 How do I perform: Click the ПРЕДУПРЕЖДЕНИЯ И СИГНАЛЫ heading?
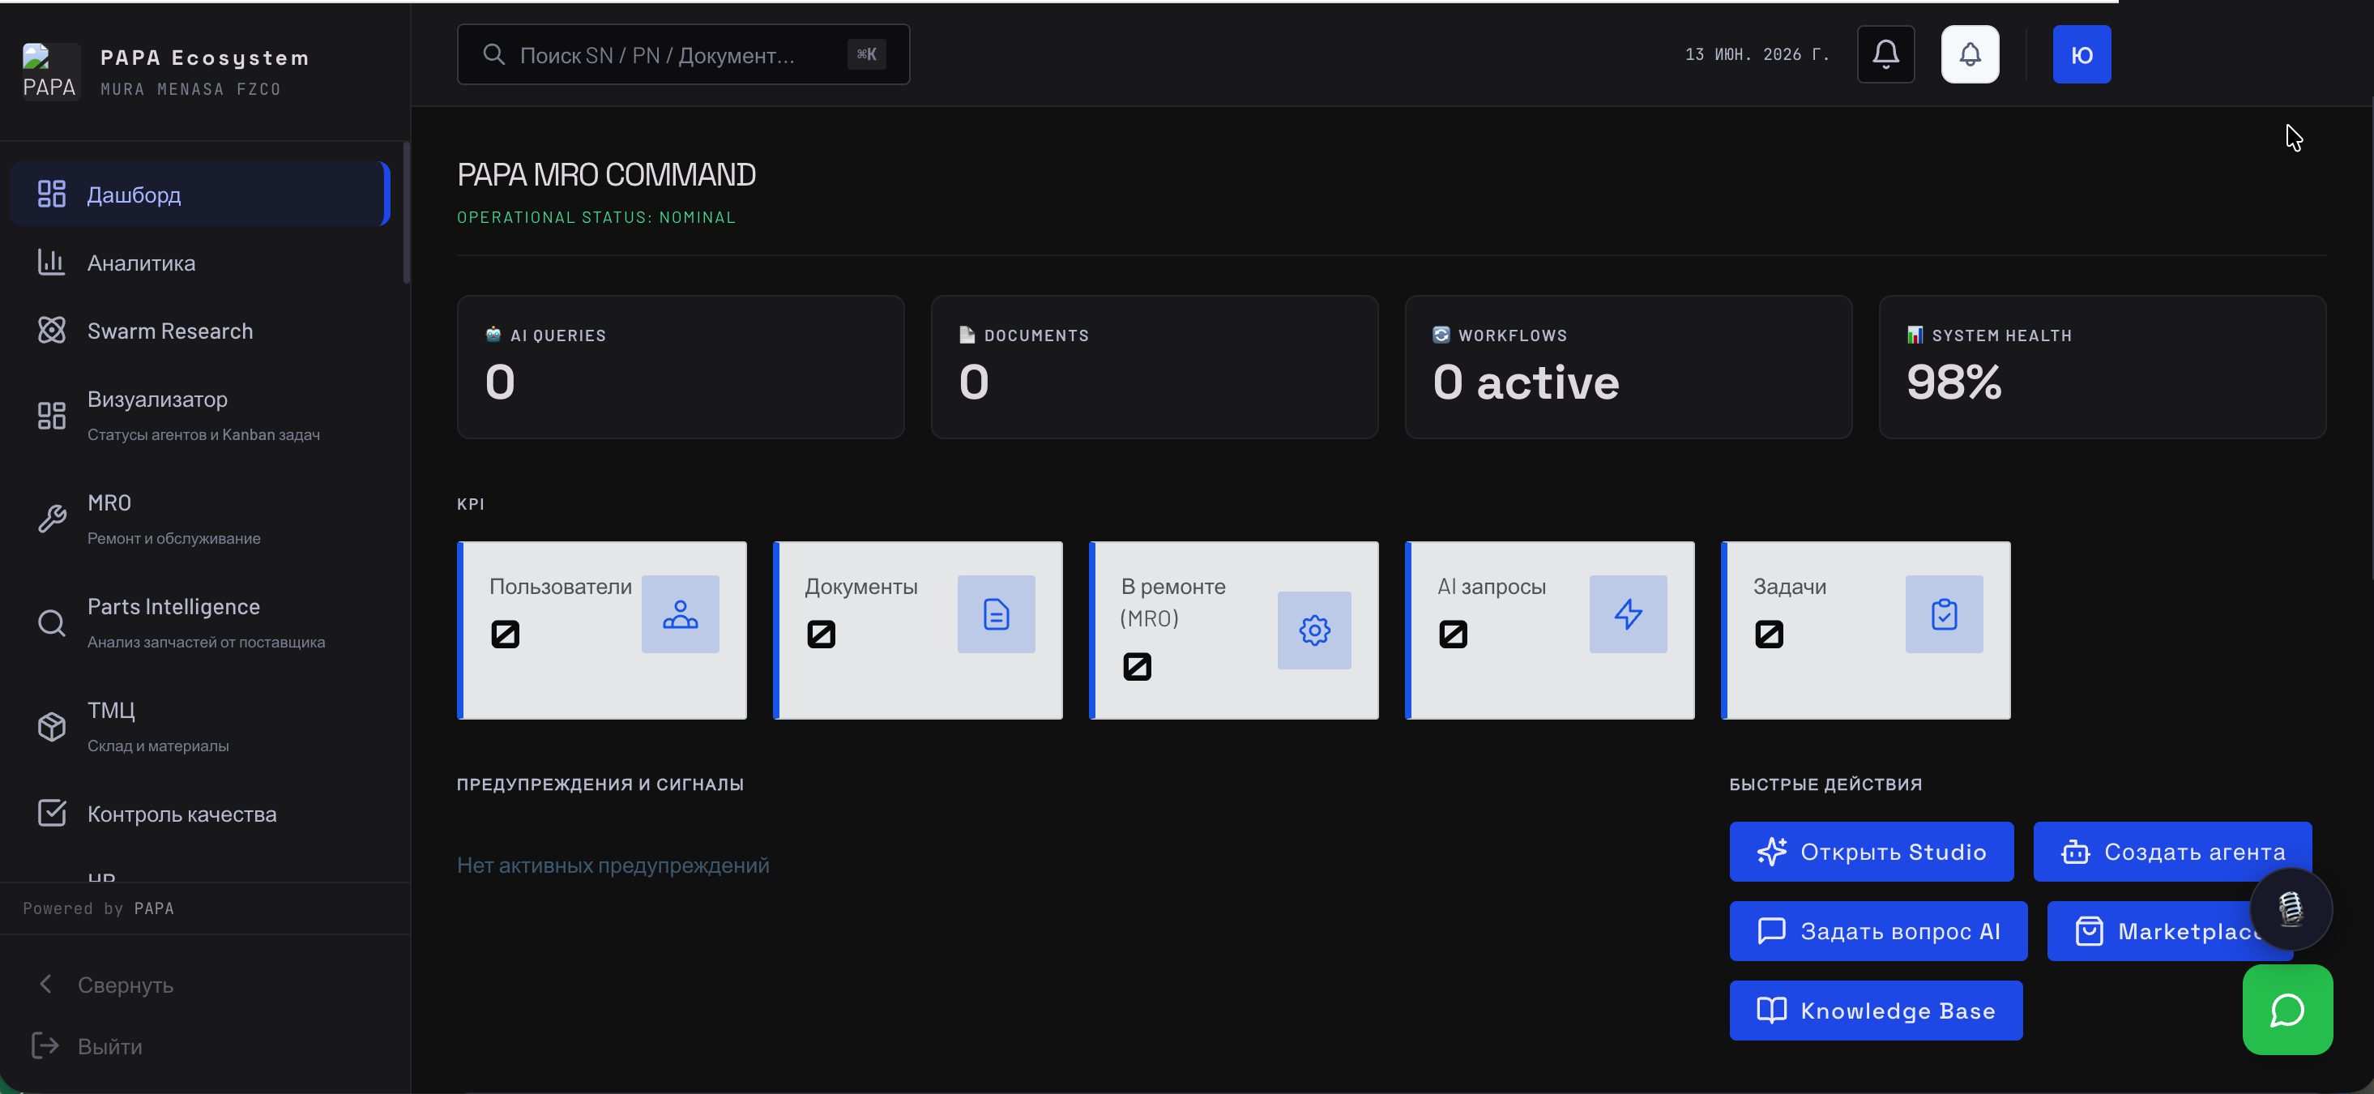[600, 784]
